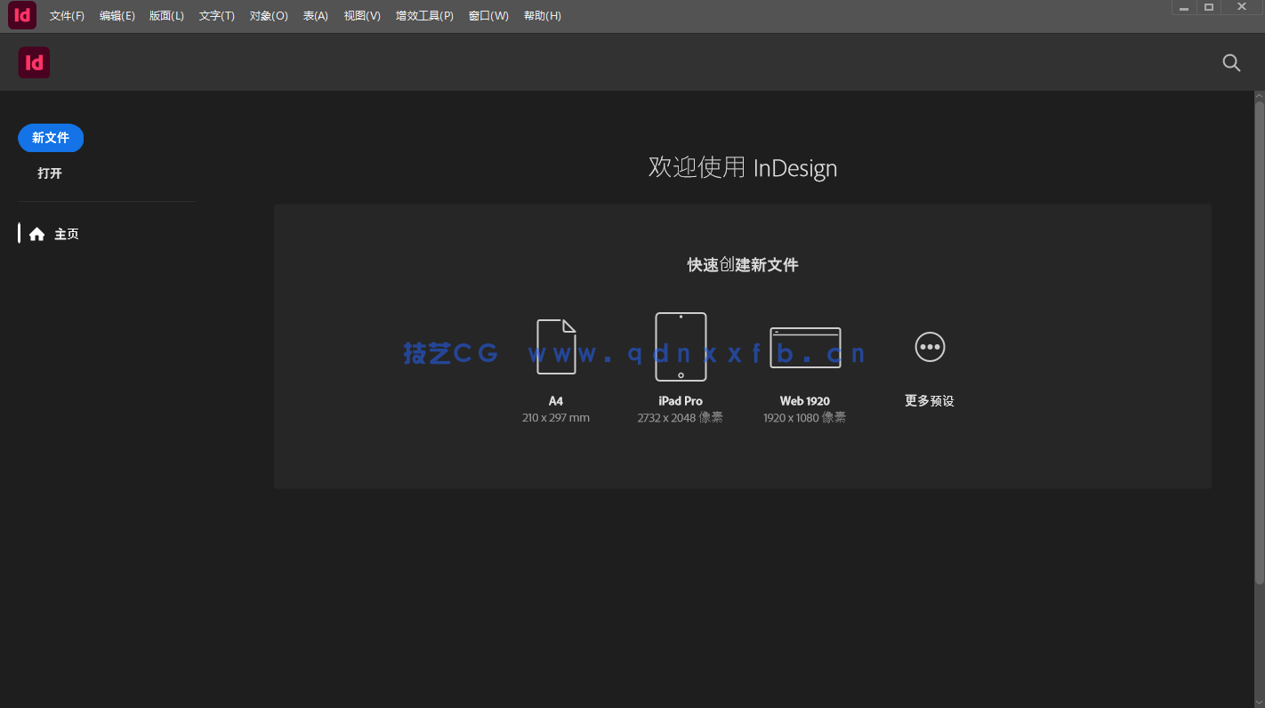Click the 打开 button in sidebar
Screen dimensions: 1265x708
click(49, 173)
